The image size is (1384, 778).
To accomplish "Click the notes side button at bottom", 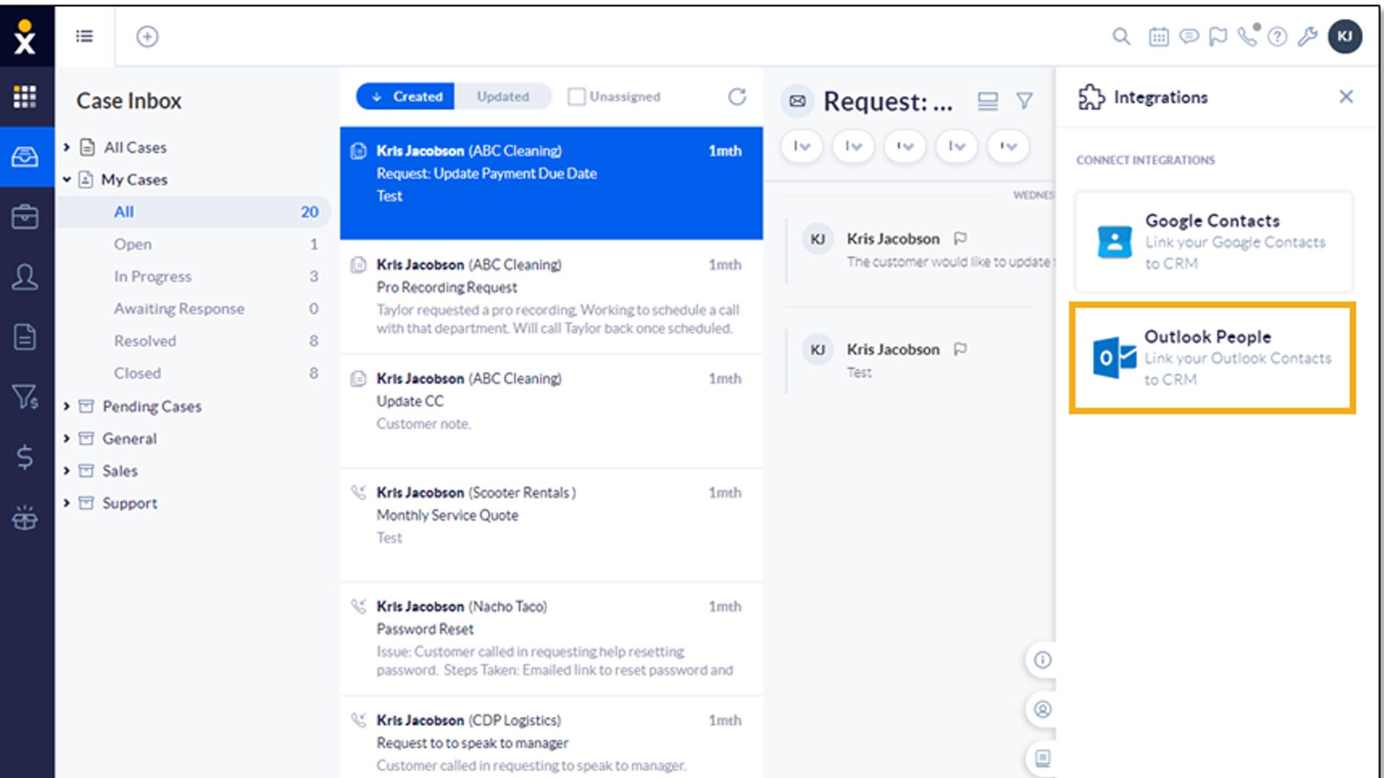I will 1042,758.
